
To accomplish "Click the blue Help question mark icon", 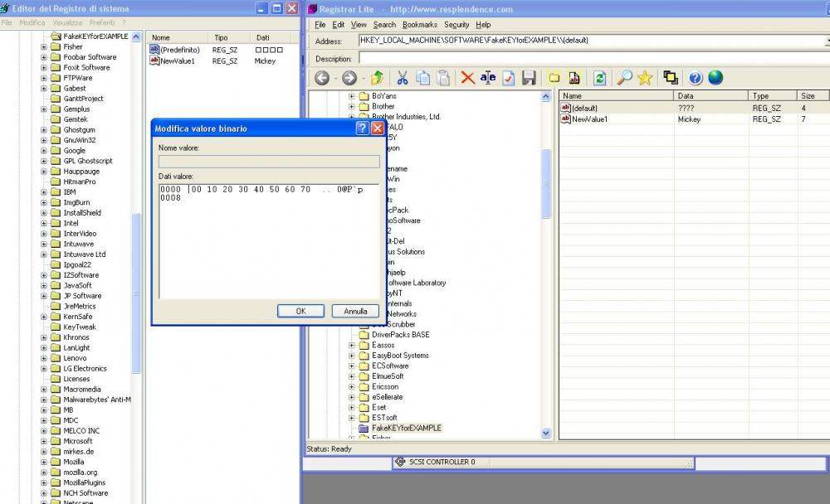I will pos(696,78).
